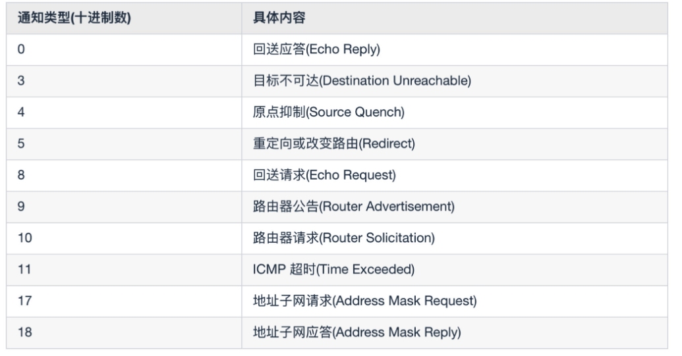Select the type 0 cell
Screen dimensions: 682x356
(x=124, y=50)
